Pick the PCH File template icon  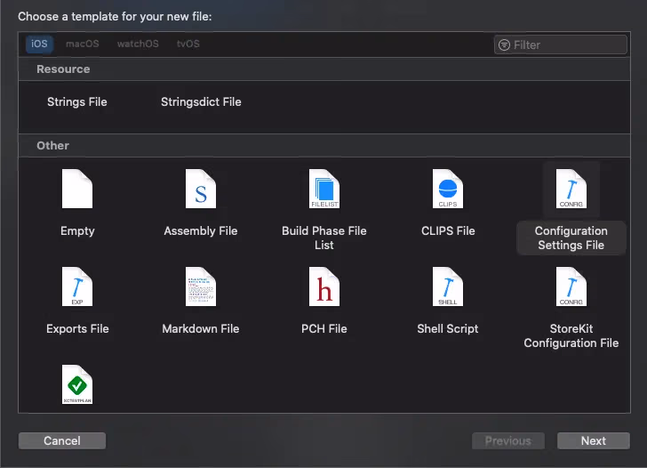tap(324, 286)
